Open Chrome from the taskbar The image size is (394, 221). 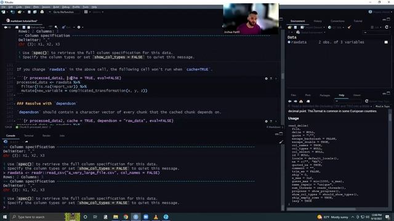[126, 217]
